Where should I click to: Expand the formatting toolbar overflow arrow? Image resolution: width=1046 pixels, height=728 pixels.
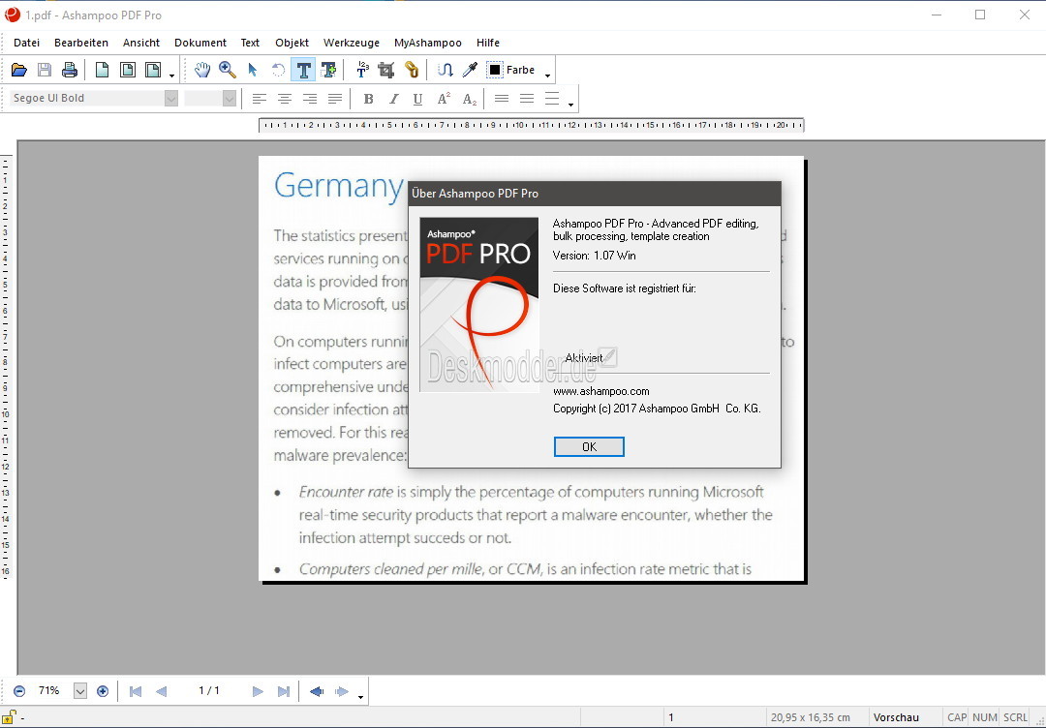pyautogui.click(x=570, y=105)
